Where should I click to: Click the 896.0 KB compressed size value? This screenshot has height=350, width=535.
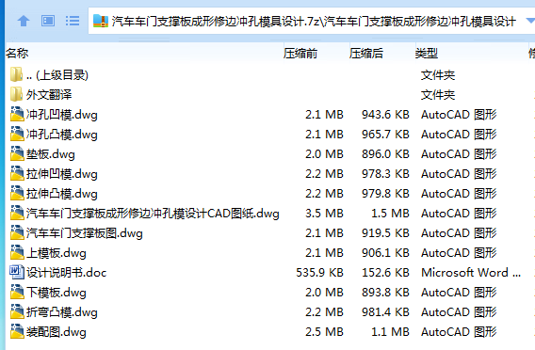pyautogui.click(x=385, y=154)
